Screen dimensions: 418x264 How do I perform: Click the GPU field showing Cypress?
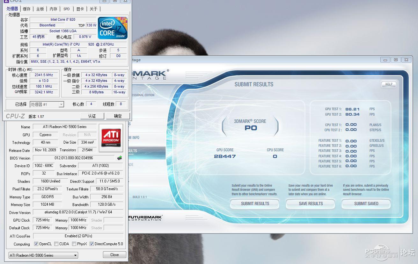45,135
